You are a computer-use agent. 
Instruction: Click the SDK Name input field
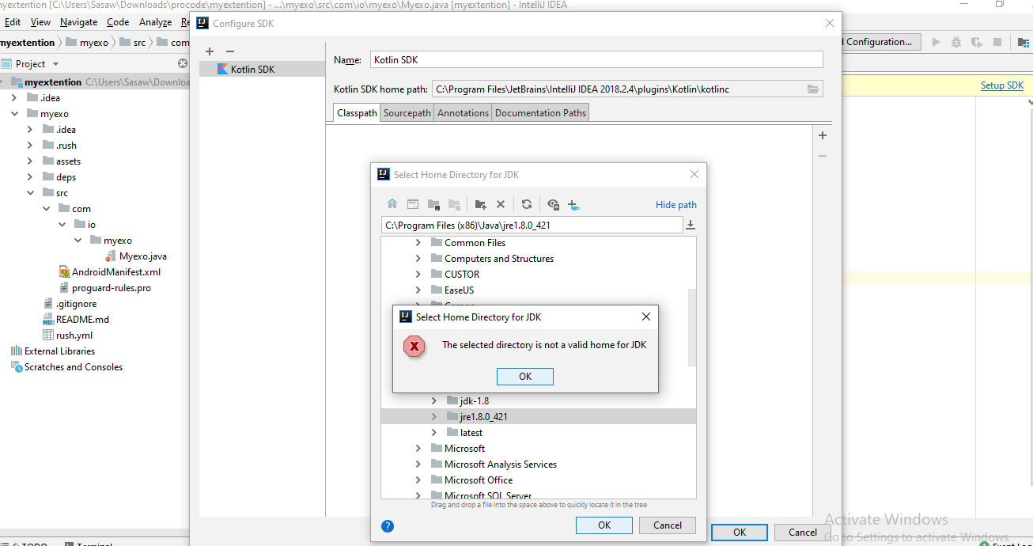click(x=596, y=60)
